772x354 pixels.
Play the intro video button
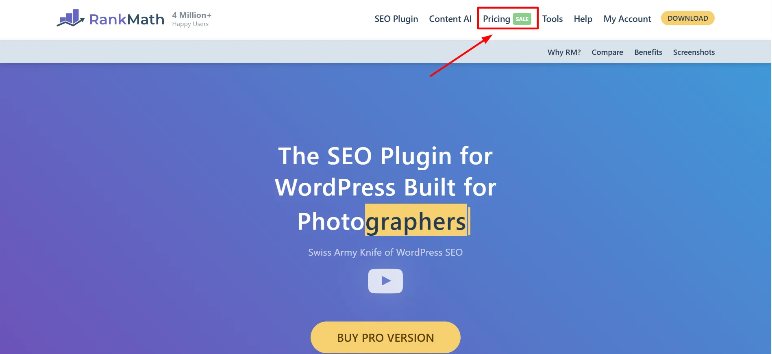pyautogui.click(x=385, y=281)
